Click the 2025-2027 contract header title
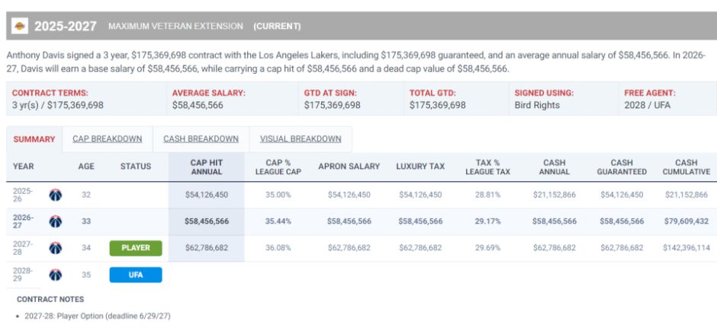Viewport: 717px width, 328px height. [x=66, y=26]
